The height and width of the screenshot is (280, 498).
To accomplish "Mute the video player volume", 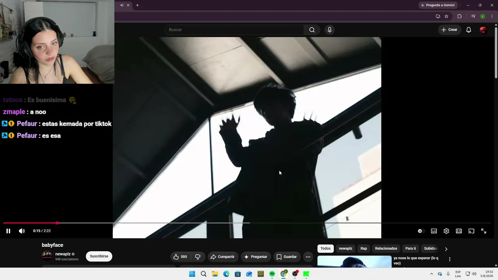I will [22, 231].
